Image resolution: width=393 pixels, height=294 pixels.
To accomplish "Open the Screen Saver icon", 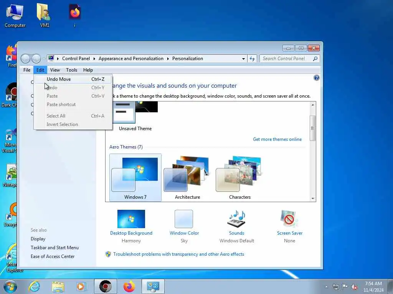I will [x=289, y=219].
